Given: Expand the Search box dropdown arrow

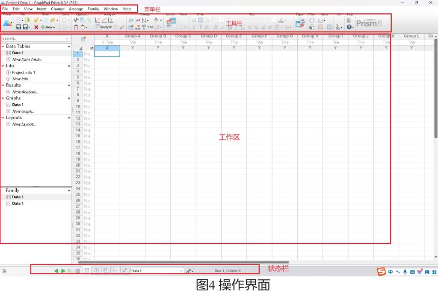Looking at the screenshot, I should tap(67, 38).
